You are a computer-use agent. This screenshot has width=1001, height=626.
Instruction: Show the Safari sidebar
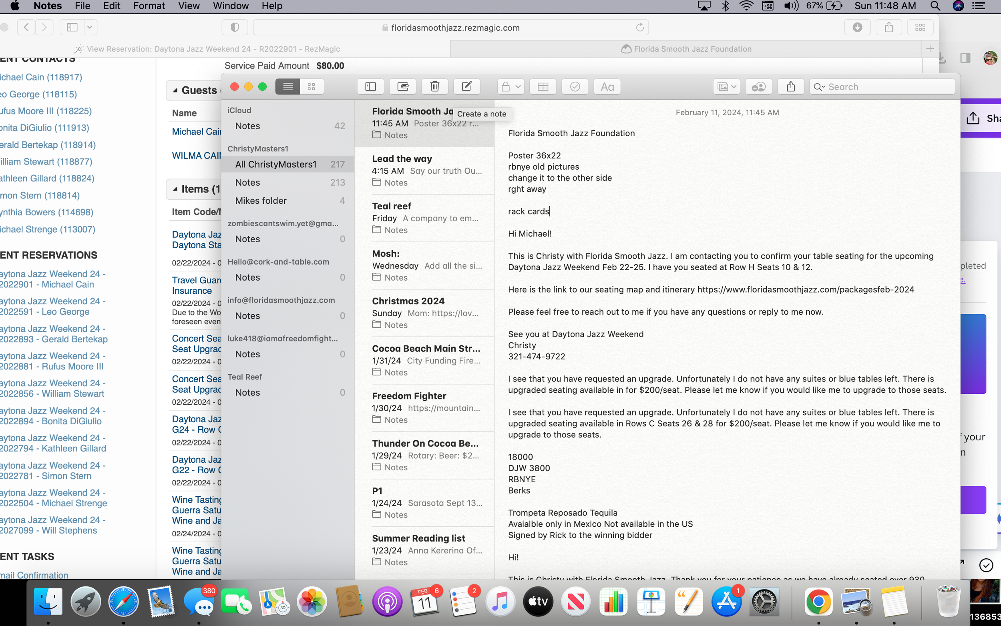click(x=72, y=27)
